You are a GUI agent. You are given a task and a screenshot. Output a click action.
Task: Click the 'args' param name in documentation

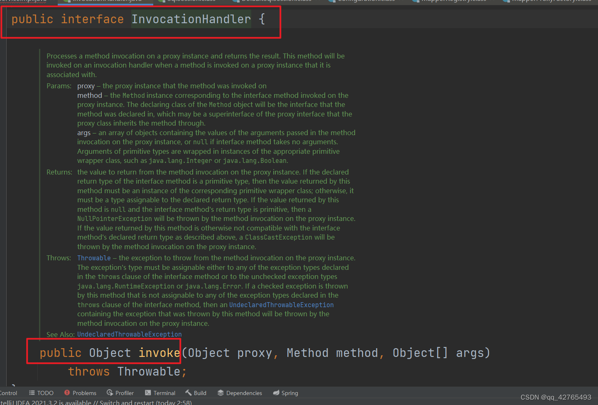[83, 133]
